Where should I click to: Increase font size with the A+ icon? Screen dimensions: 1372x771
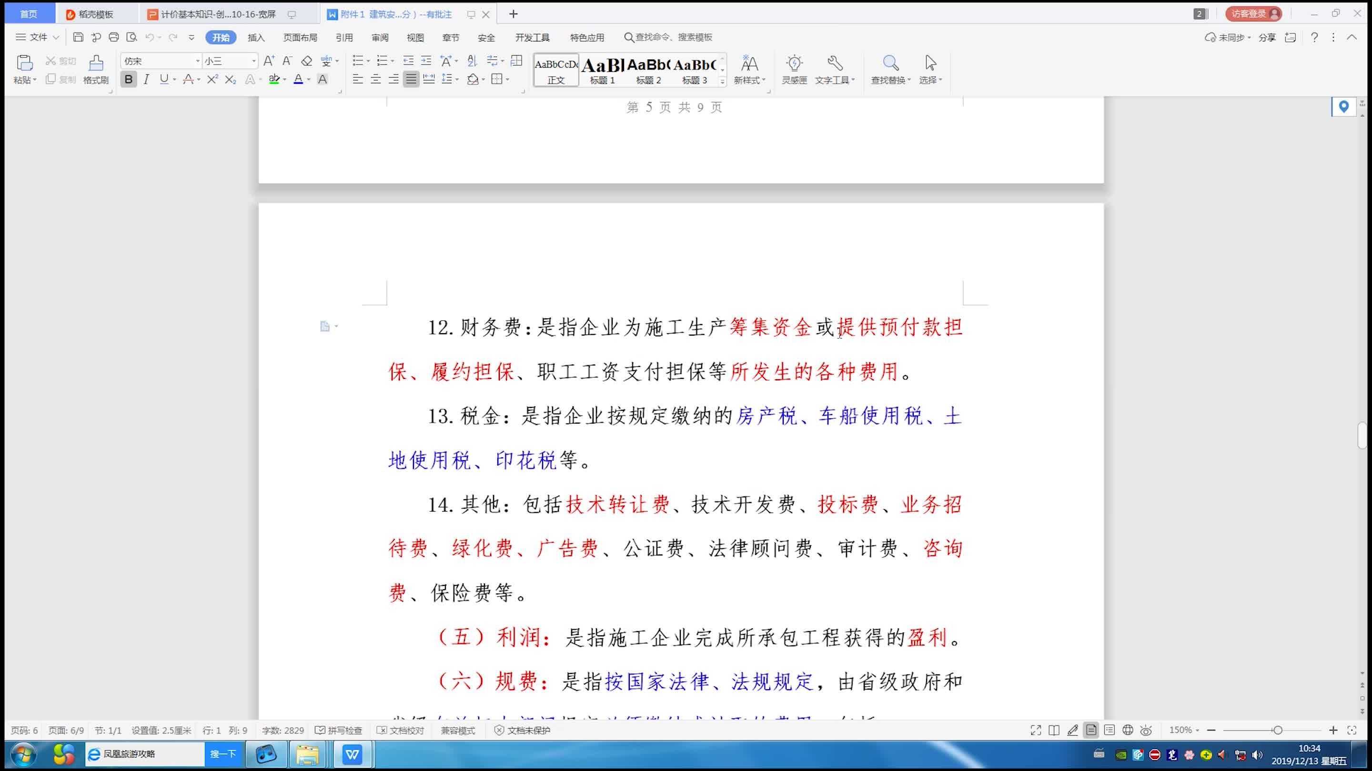269,60
